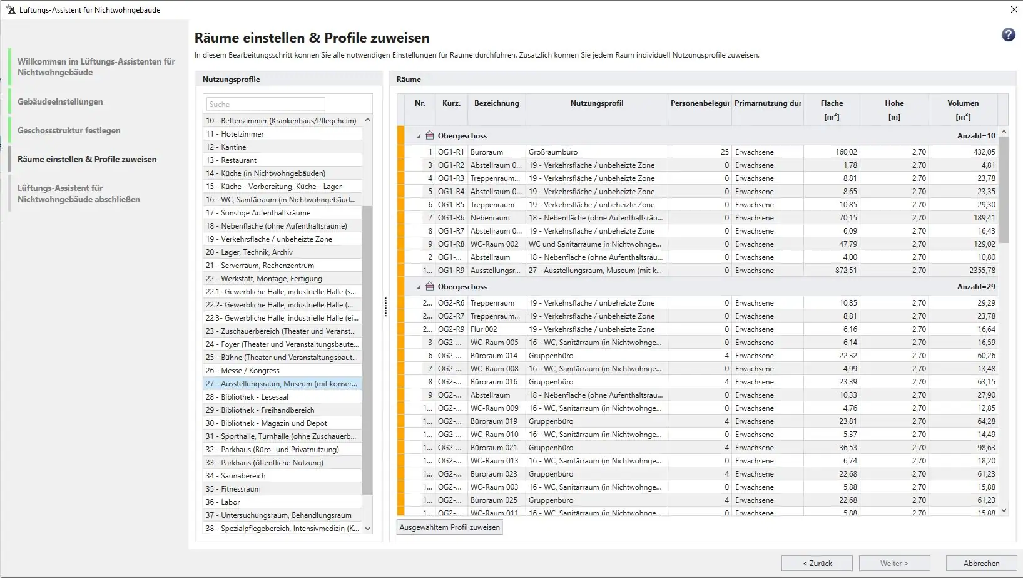Collapse the second Obergeschoss group
Image resolution: width=1023 pixels, height=578 pixels.
(x=419, y=287)
